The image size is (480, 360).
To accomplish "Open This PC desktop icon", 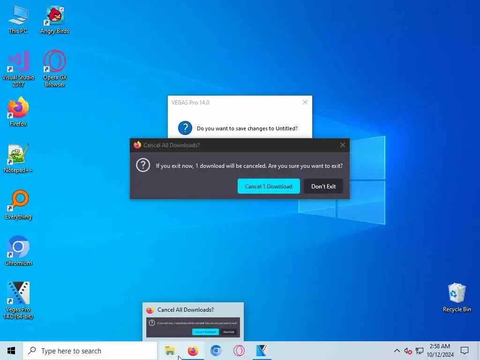I will click(x=18, y=19).
